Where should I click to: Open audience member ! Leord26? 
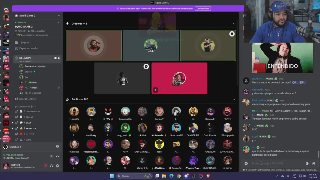click(74, 114)
